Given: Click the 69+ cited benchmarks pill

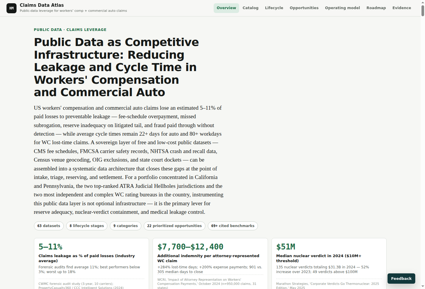Looking at the screenshot, I should tap(233, 226).
